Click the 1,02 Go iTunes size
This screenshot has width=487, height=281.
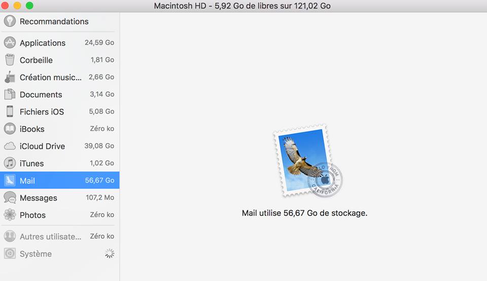102,163
